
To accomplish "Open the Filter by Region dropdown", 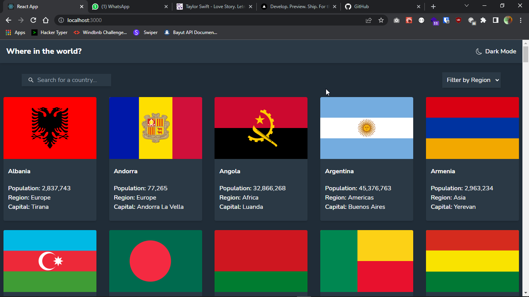I will coord(471,80).
